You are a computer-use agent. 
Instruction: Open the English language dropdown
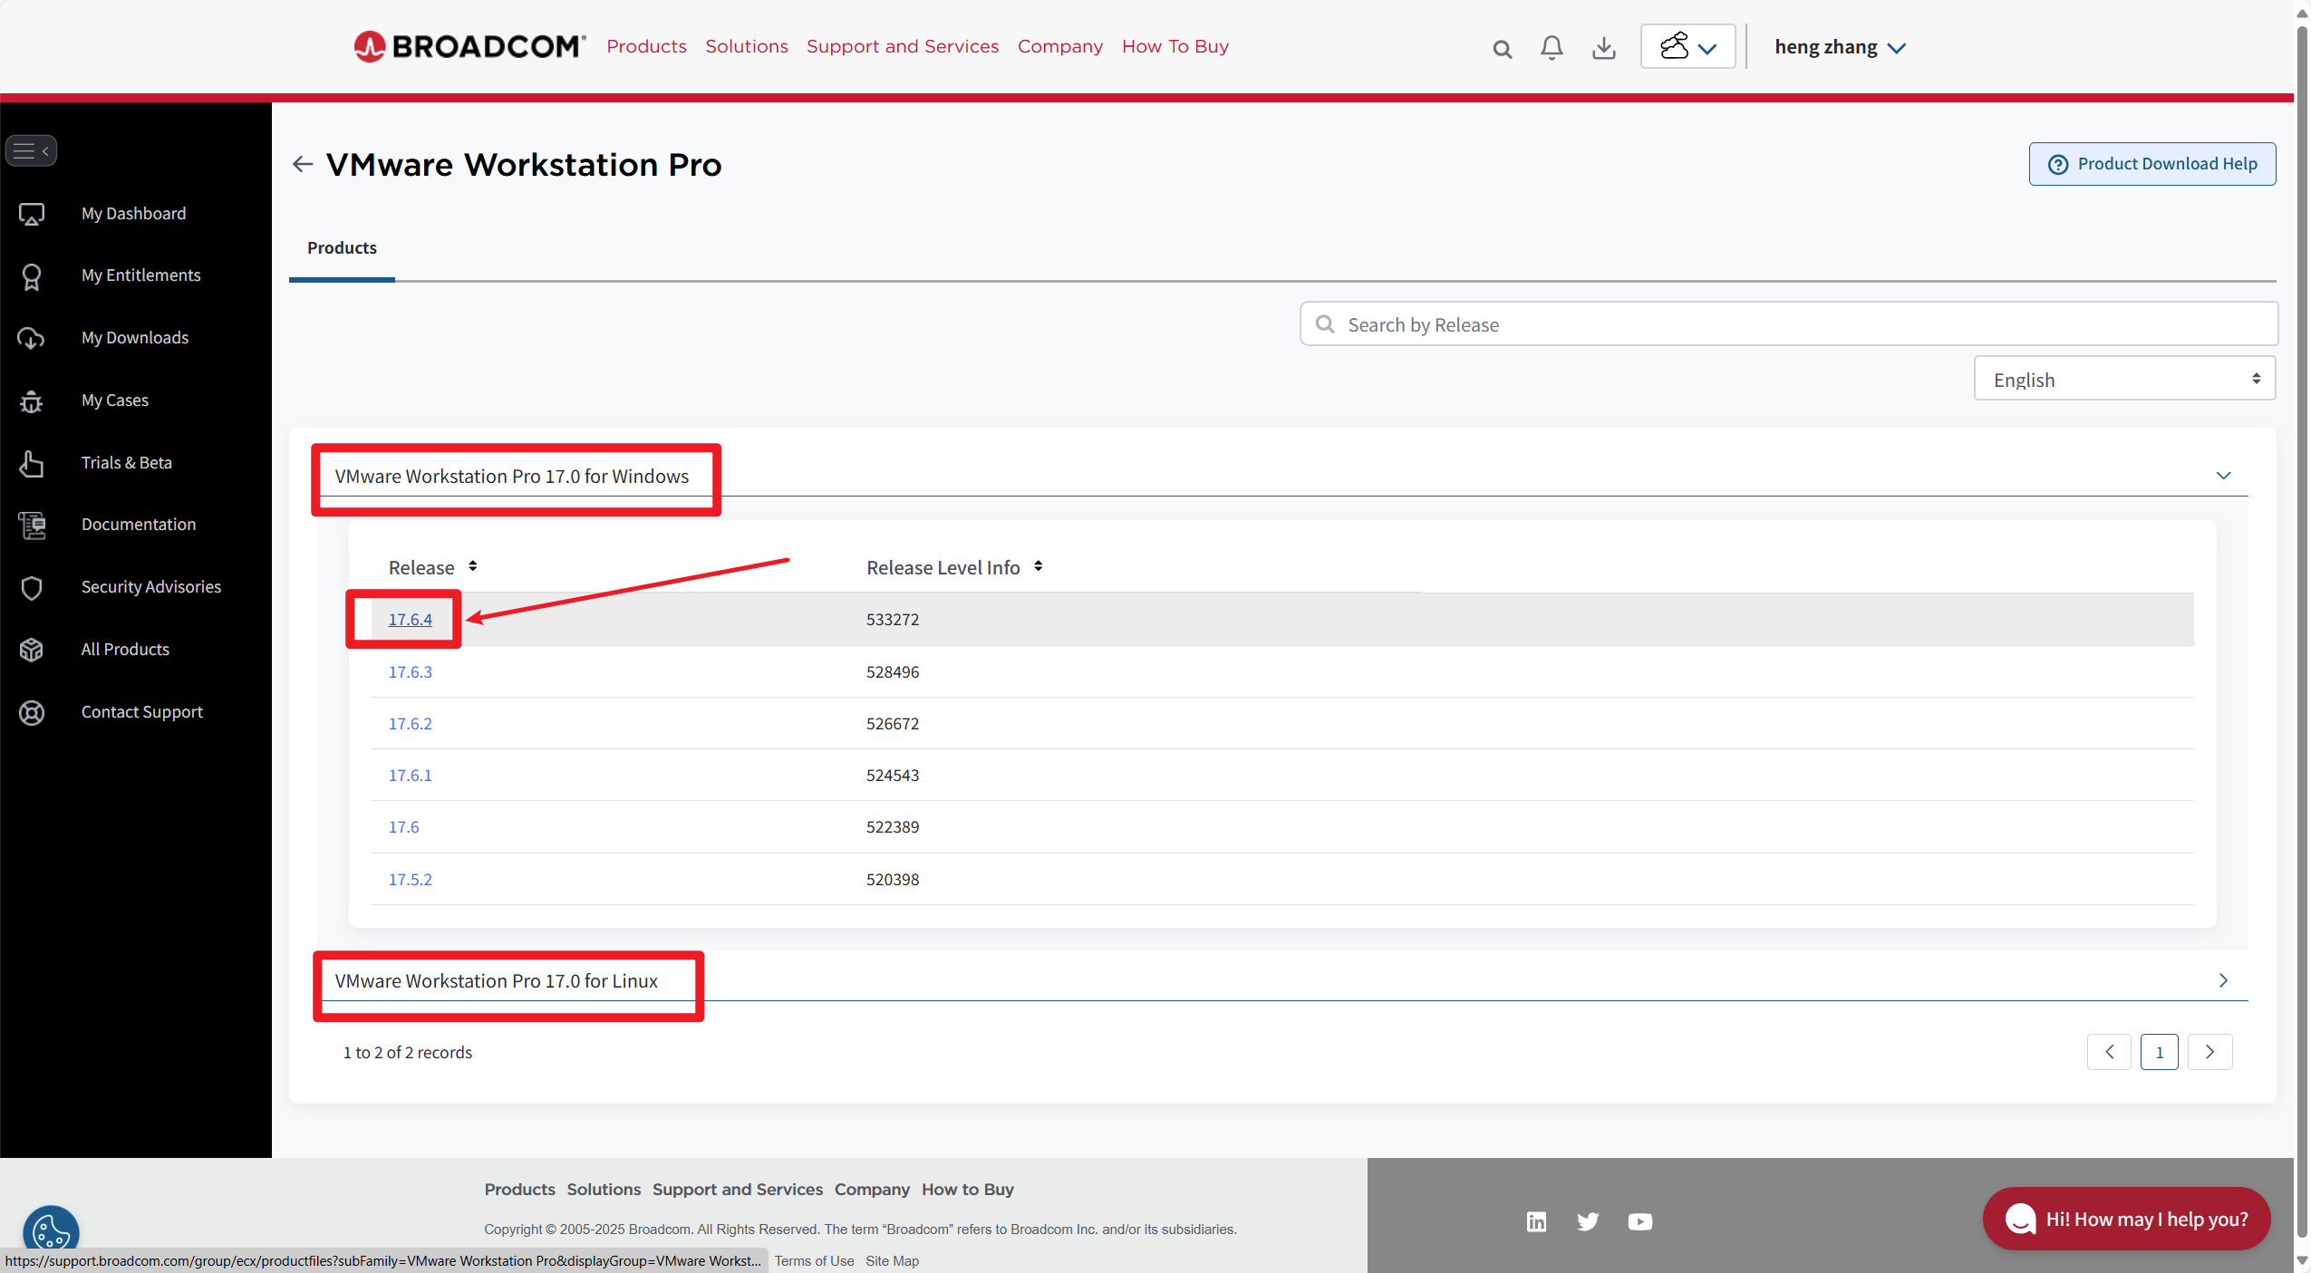click(2124, 379)
